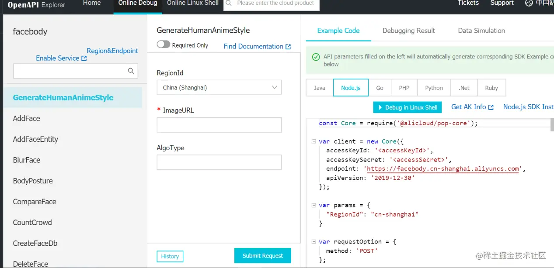Click the external link icon next to Get AK Info
The width and height of the screenshot is (554, 268).
(491, 107)
